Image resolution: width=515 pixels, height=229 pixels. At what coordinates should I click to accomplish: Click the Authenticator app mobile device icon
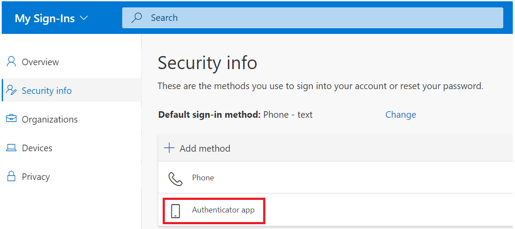tap(175, 211)
